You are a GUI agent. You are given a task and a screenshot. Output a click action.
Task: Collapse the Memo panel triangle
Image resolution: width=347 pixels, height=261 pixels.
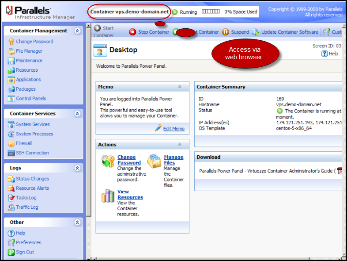click(x=180, y=86)
